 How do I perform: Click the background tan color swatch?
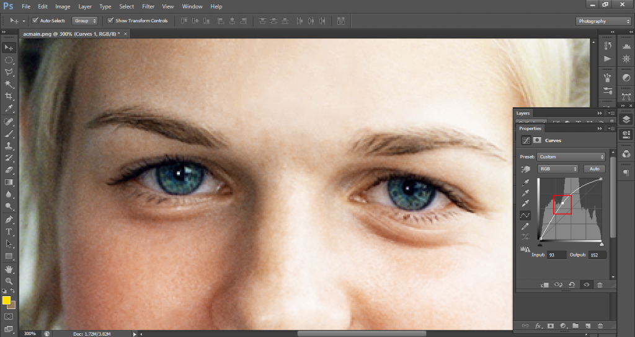(12, 305)
